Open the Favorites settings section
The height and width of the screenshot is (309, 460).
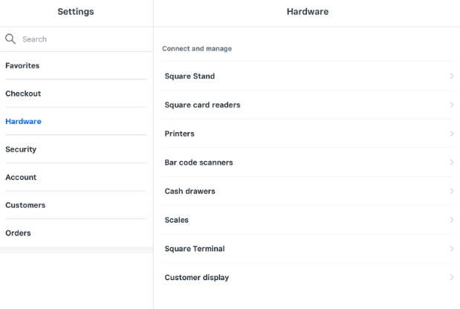22,65
